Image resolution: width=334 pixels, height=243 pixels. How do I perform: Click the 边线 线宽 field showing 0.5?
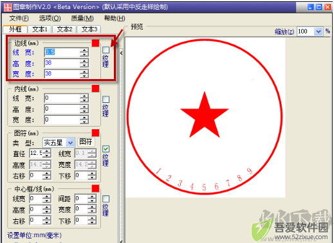coord(62,52)
